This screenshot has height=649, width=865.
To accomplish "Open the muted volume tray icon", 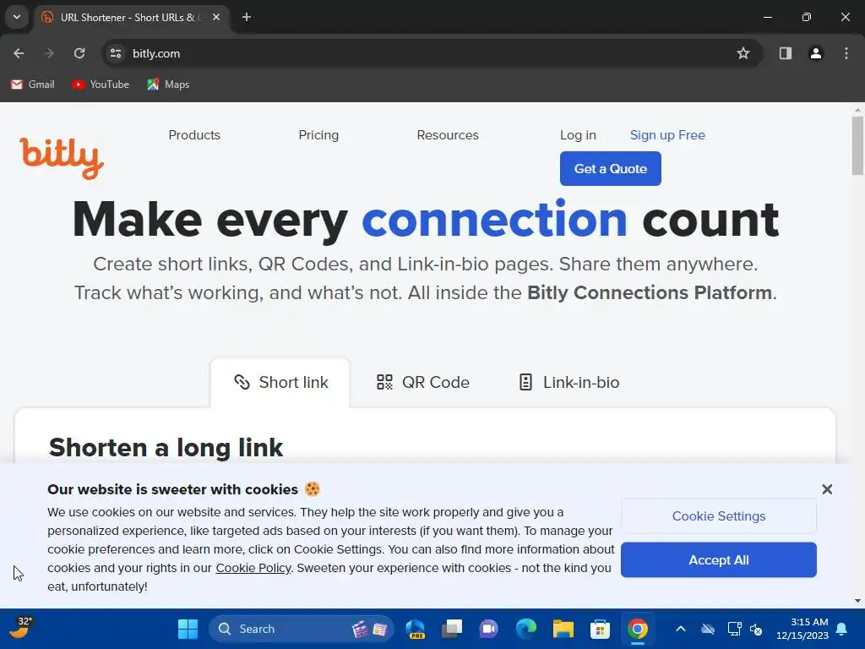I will tap(756, 629).
